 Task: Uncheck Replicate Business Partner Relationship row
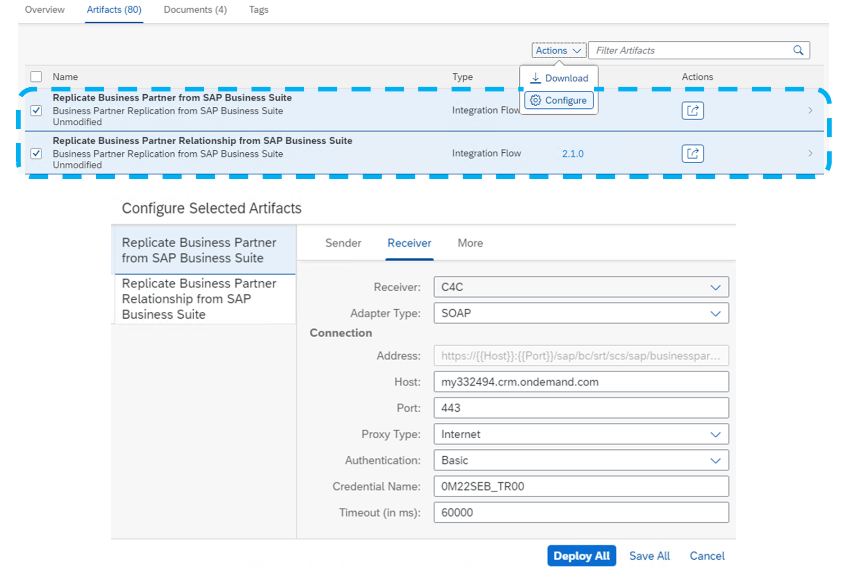tap(36, 153)
